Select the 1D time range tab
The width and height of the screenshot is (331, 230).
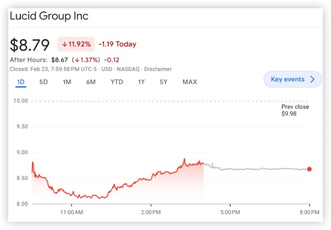(x=21, y=82)
